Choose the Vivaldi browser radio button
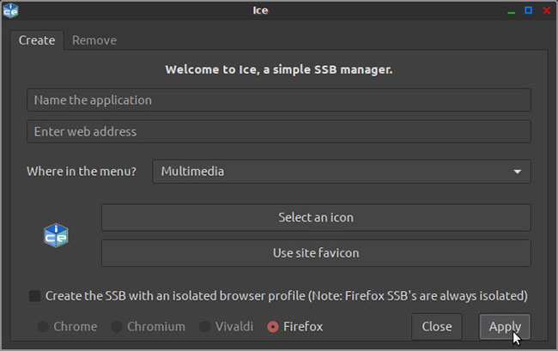Viewport: 558px width, 351px height. [x=204, y=327]
